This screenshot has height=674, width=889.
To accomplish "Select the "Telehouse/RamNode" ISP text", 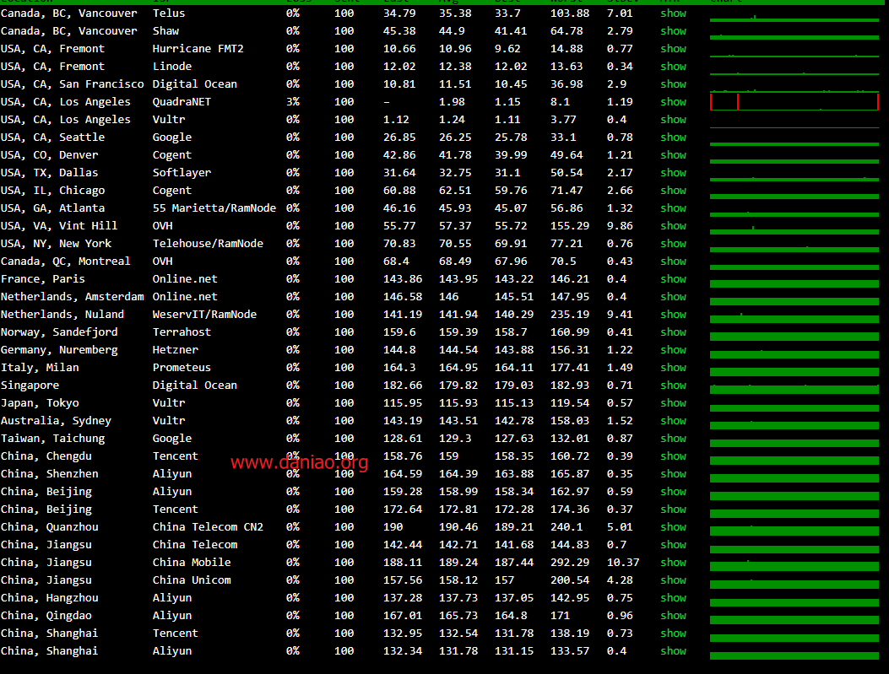I will pos(208,243).
